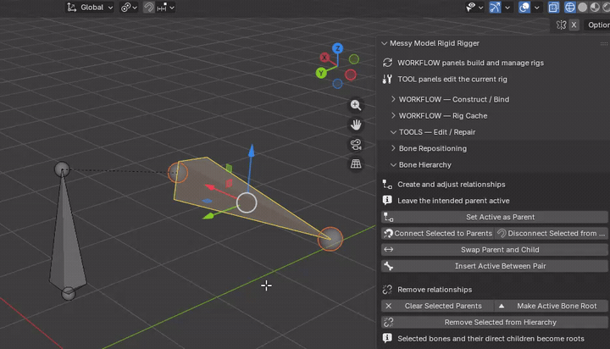The width and height of the screenshot is (610, 349).
Task: Click the X axis on navigation gizmo
Action: pyautogui.click(x=324, y=58)
